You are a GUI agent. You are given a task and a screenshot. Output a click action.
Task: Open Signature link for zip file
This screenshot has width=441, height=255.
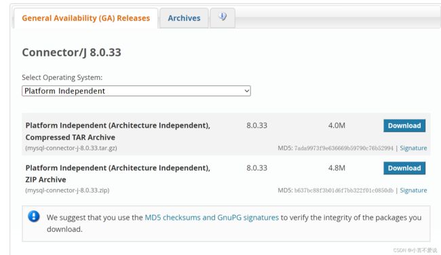pyautogui.click(x=413, y=191)
